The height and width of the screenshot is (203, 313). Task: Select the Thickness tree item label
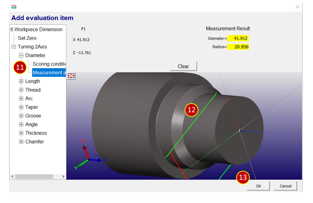36,133
